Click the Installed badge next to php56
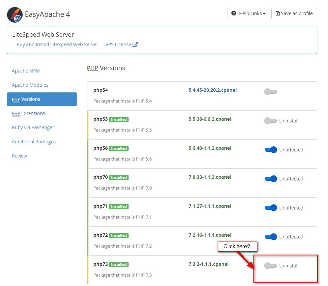 (x=119, y=148)
